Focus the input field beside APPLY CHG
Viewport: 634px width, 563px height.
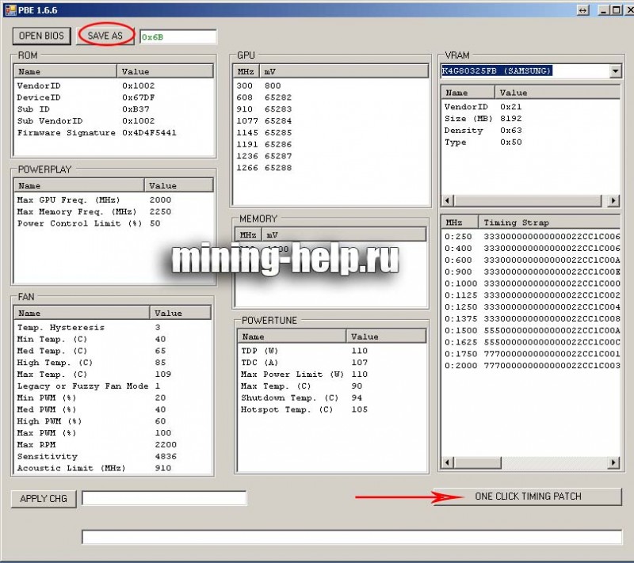point(164,498)
